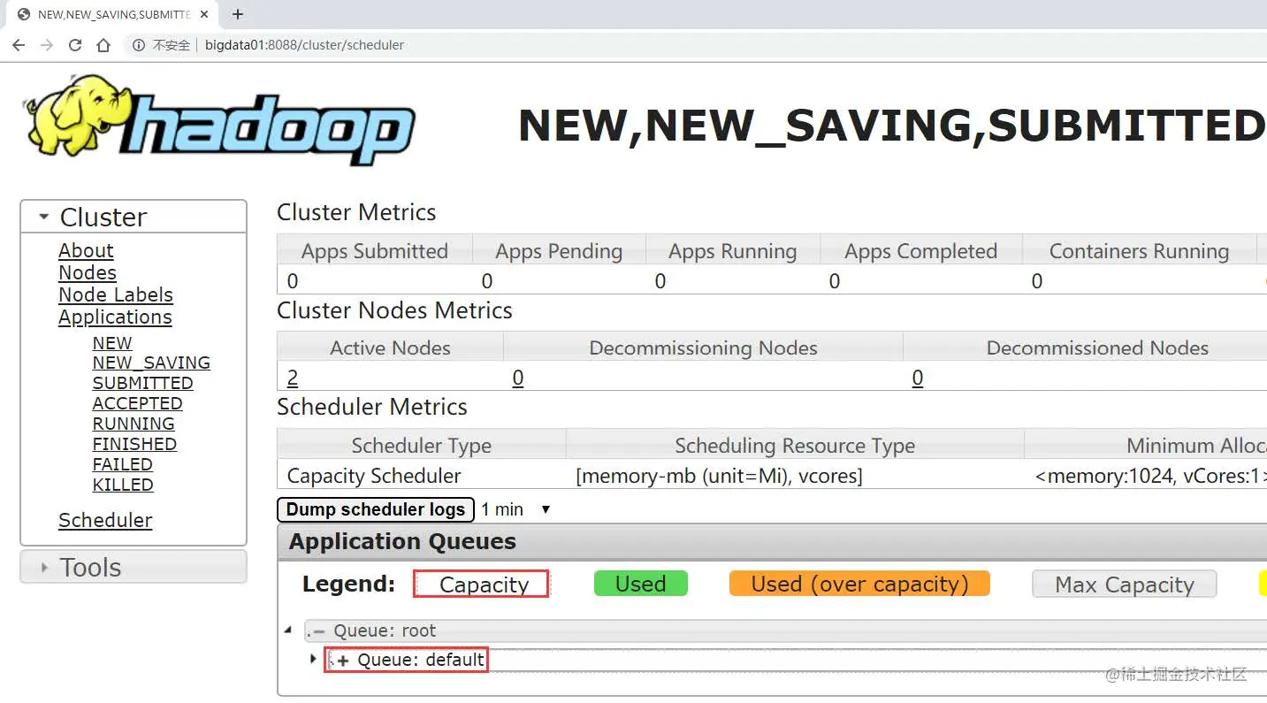Click the Capacity legend swatch
Image resolution: width=1267 pixels, height=703 pixels.
point(482,585)
